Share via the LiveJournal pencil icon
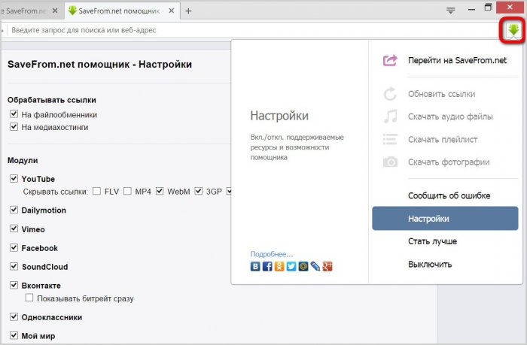 pos(315,267)
